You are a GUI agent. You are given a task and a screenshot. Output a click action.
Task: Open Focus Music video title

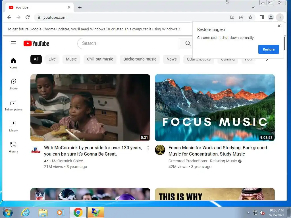(x=218, y=151)
